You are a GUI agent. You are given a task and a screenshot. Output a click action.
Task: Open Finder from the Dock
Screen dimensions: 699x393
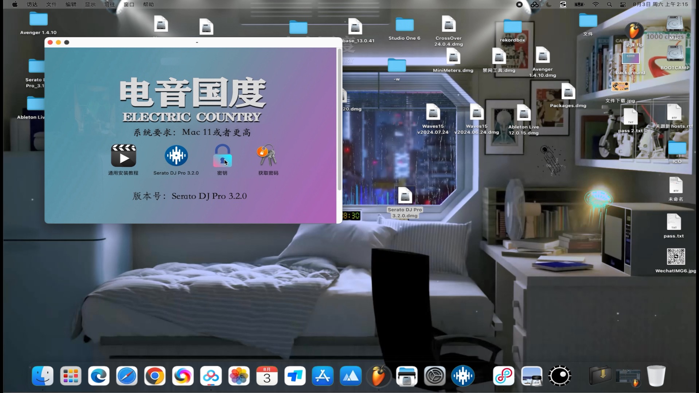point(43,376)
